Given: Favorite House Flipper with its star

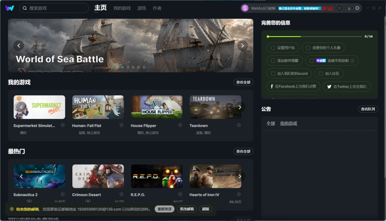Looking at the screenshot, I should click(180, 125).
